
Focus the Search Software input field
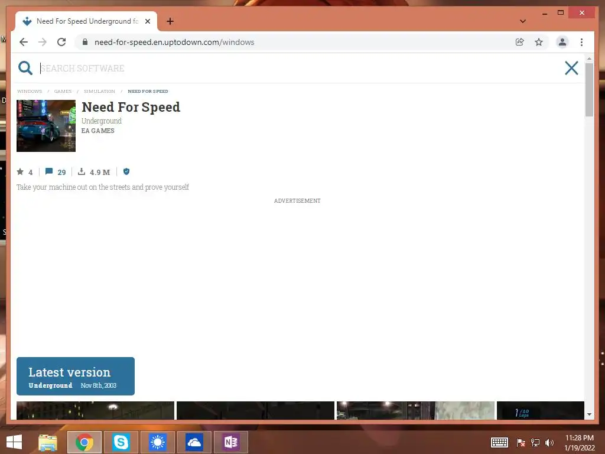coord(297,69)
